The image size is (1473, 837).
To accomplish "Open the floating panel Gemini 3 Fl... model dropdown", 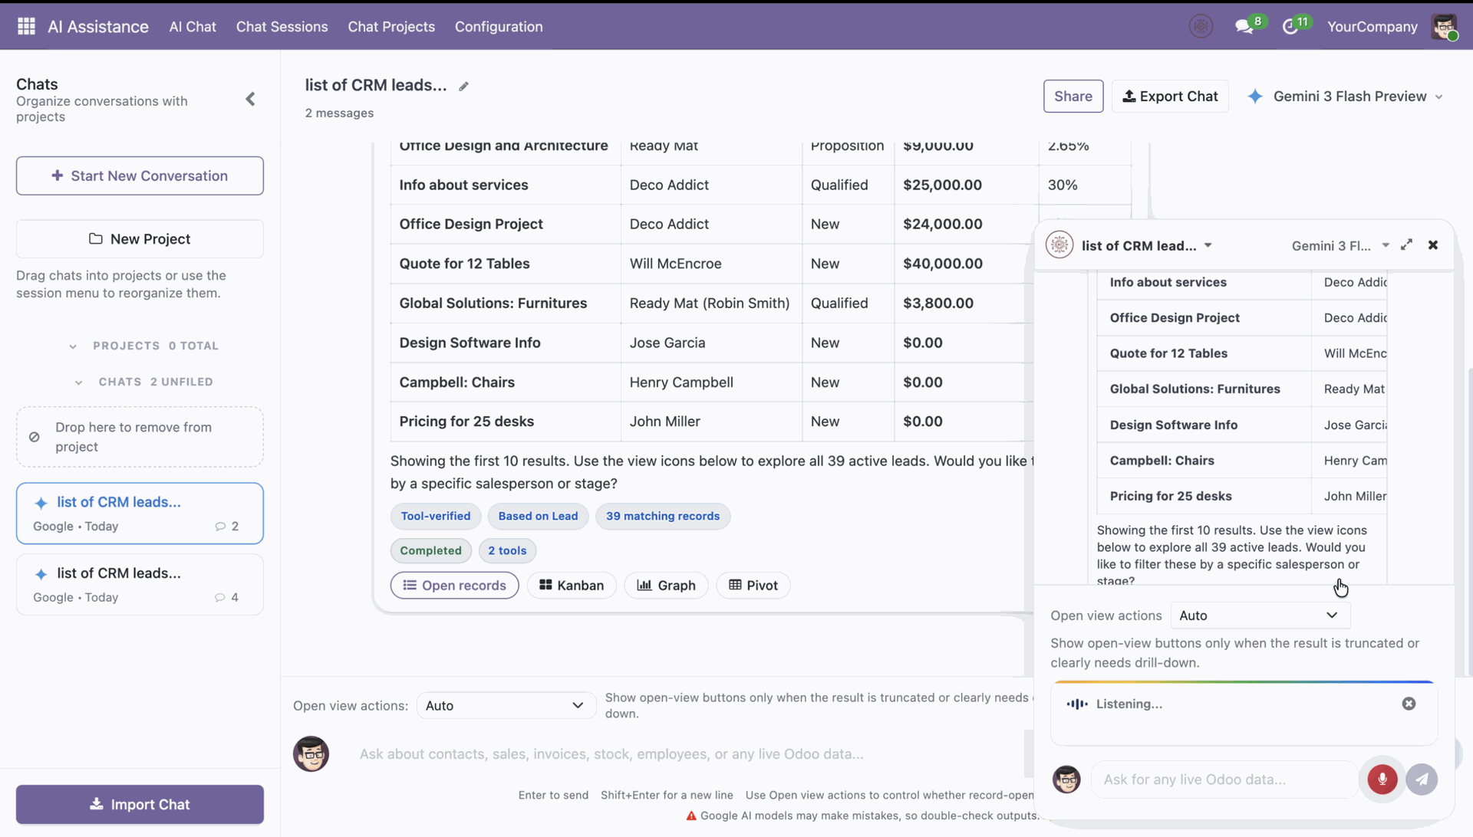I will coord(1340,245).
